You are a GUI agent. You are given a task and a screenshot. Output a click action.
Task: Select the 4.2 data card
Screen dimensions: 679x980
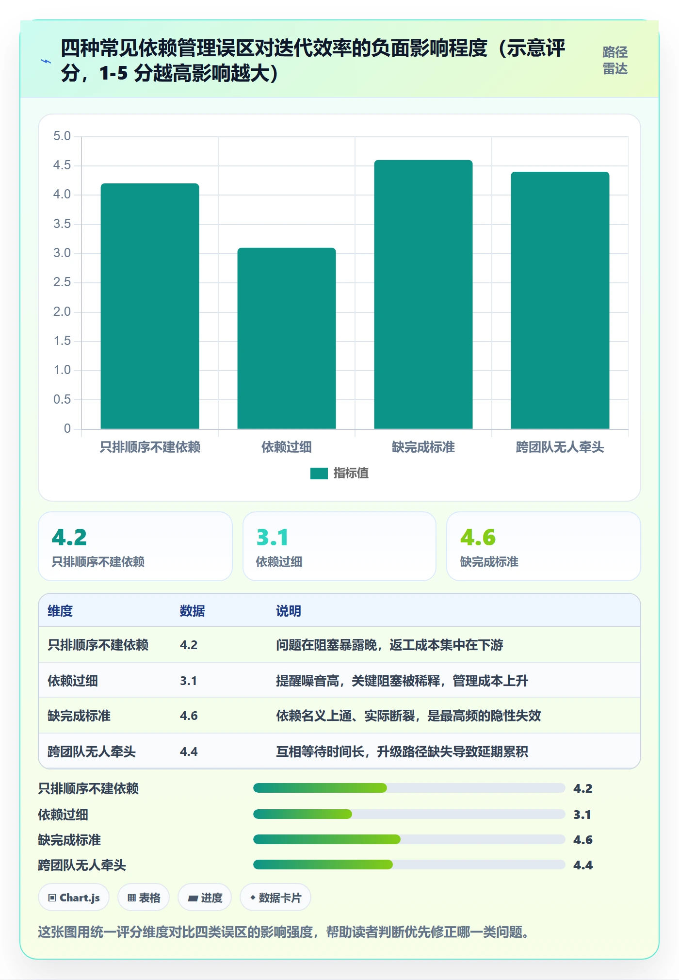pyautogui.click(x=135, y=546)
